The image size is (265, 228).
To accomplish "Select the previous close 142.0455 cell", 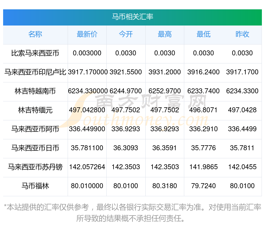I will [242, 167].
